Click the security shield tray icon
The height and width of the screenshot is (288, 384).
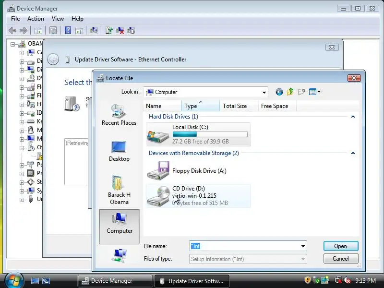(308, 280)
